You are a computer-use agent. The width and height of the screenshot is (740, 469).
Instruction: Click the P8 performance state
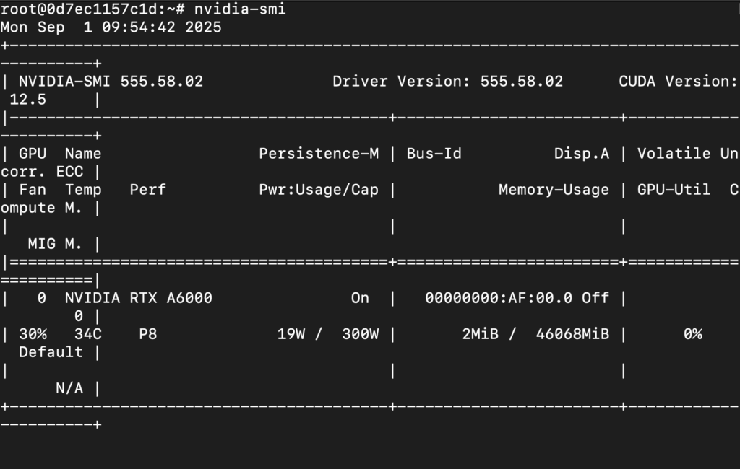click(x=147, y=334)
